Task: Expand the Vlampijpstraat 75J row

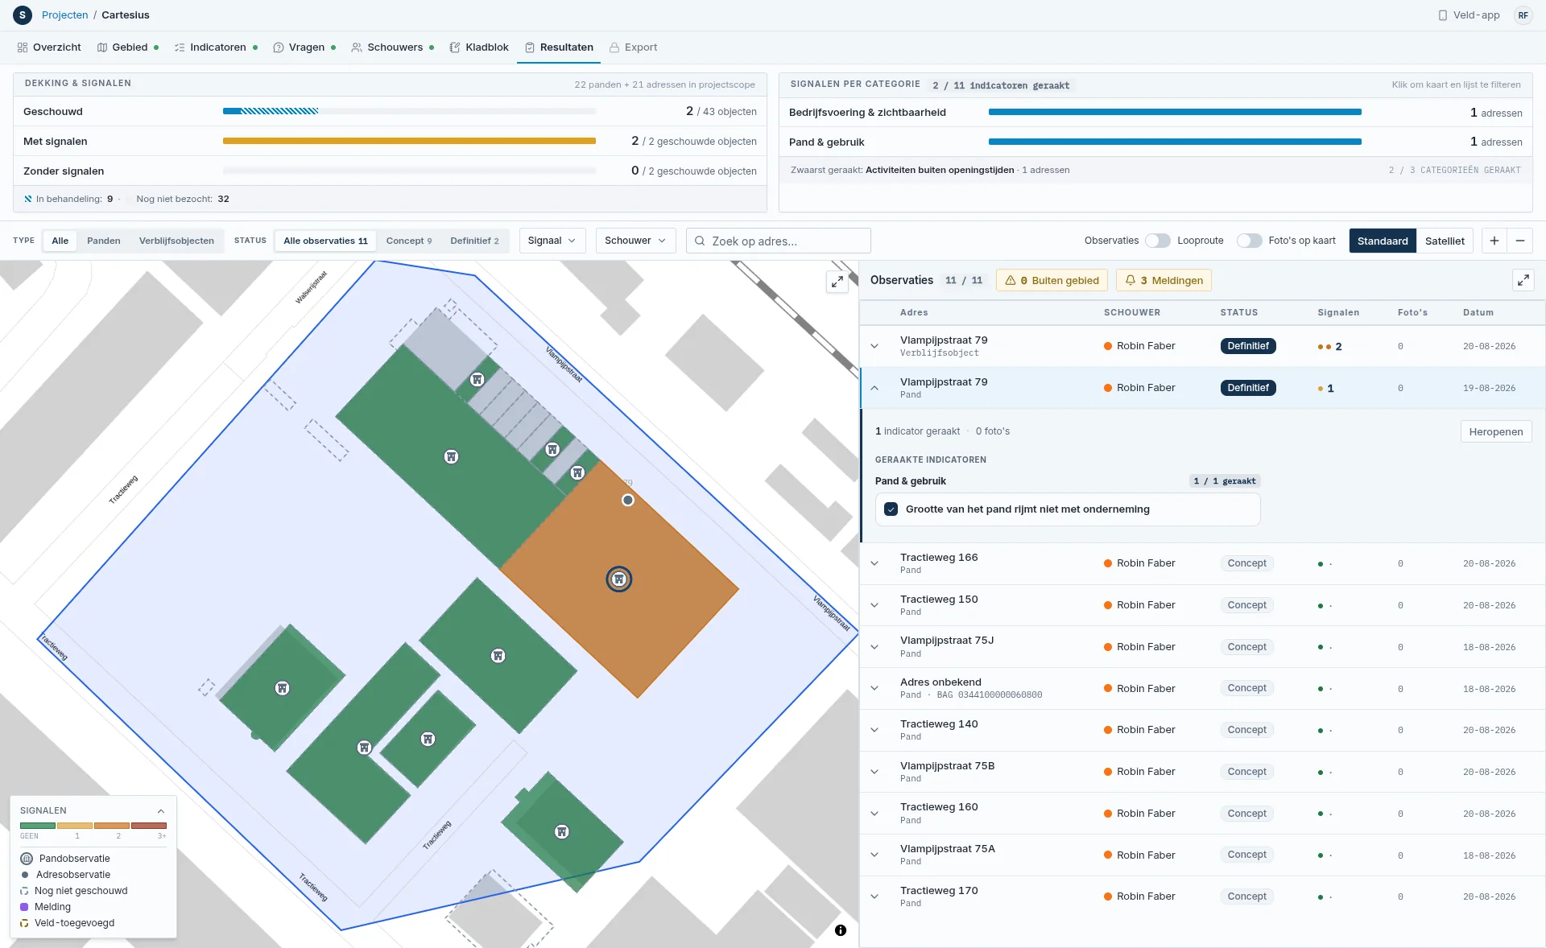Action: point(874,647)
